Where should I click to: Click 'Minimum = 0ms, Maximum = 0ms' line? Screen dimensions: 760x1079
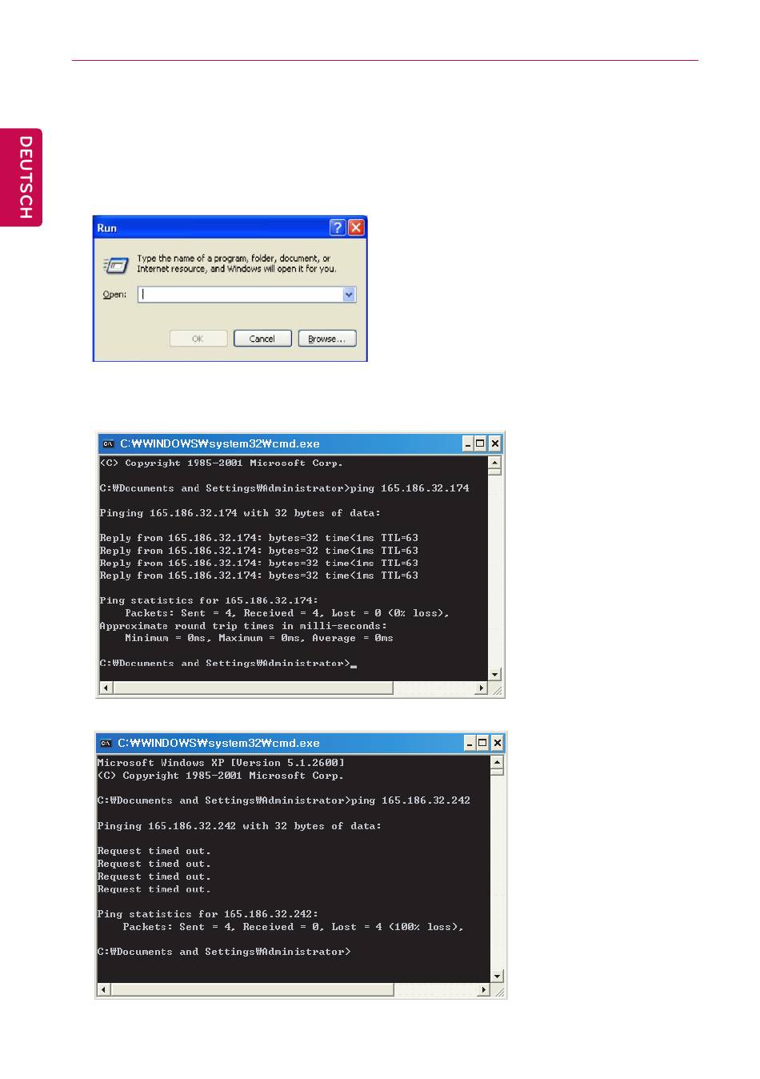259,638
